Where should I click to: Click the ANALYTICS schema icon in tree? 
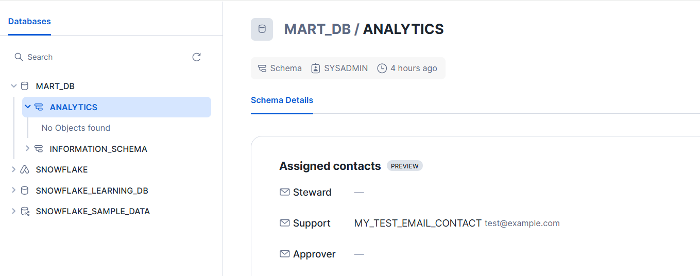point(39,107)
